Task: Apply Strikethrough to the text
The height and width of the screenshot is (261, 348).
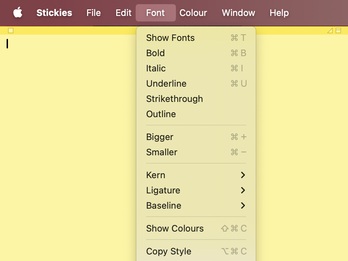Action: tap(175, 99)
